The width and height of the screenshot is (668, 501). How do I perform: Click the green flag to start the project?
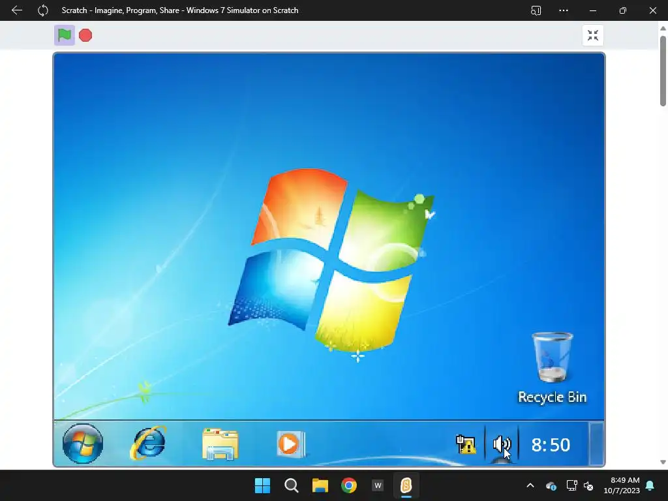click(65, 35)
